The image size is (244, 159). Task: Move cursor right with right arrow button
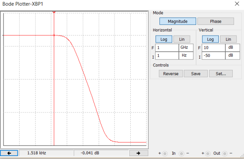(139, 153)
